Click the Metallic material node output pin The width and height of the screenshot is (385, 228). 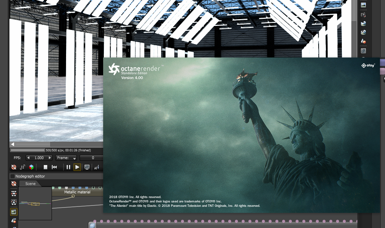pos(73,196)
